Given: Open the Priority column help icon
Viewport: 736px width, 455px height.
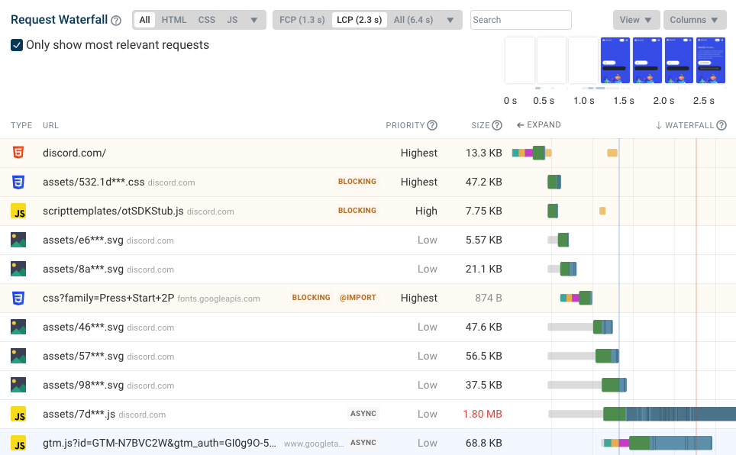Looking at the screenshot, I should pyautogui.click(x=432, y=125).
